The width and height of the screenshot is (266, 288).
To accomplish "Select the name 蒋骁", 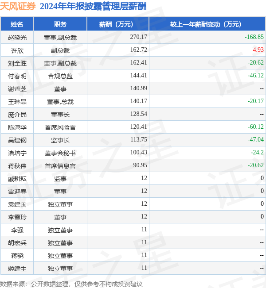I will click(x=17, y=256).
